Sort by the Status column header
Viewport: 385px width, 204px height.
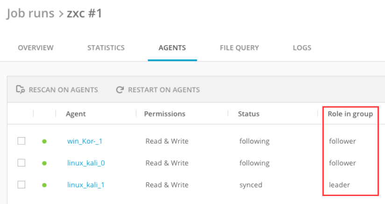click(x=249, y=114)
